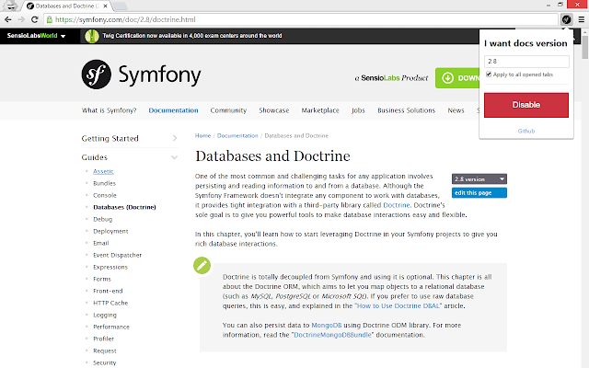Open the Front-end guide
This screenshot has width=589, height=368.
108,291
